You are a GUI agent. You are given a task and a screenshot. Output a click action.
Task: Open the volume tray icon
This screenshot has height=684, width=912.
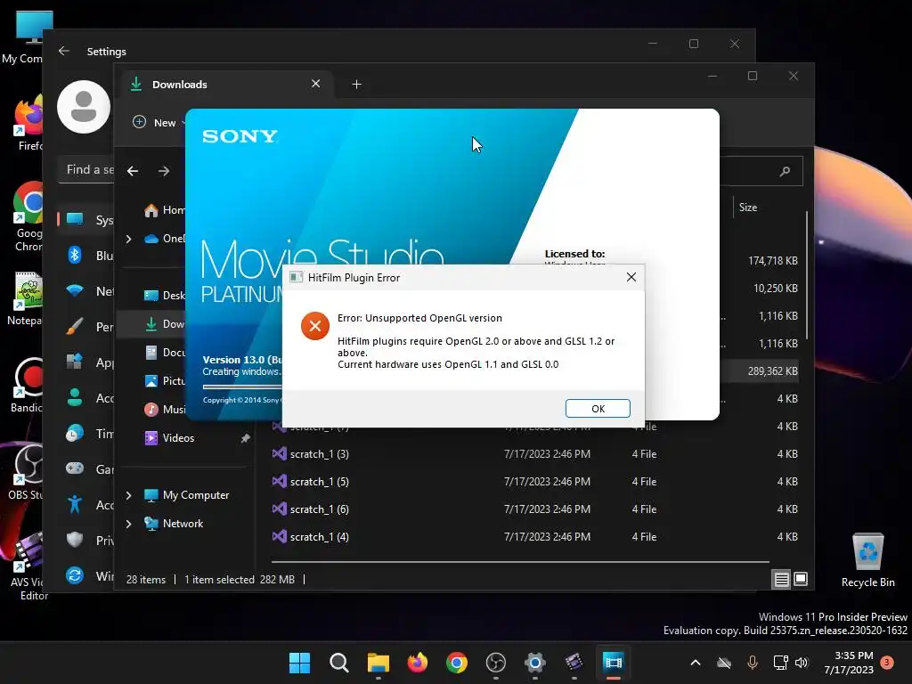[x=802, y=663]
